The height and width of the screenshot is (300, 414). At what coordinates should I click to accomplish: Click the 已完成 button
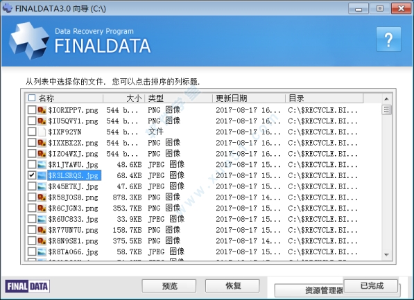(x=371, y=285)
